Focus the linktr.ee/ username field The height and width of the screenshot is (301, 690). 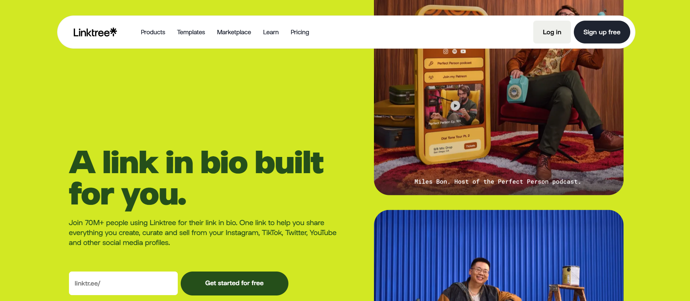click(x=123, y=283)
